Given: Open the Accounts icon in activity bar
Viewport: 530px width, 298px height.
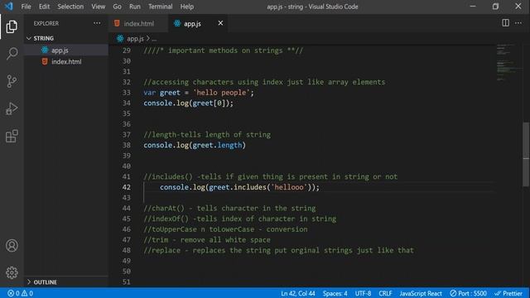Looking at the screenshot, I should pos(12,245).
